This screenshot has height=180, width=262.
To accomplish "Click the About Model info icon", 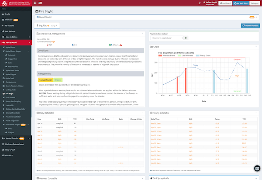I will coord(37,17).
